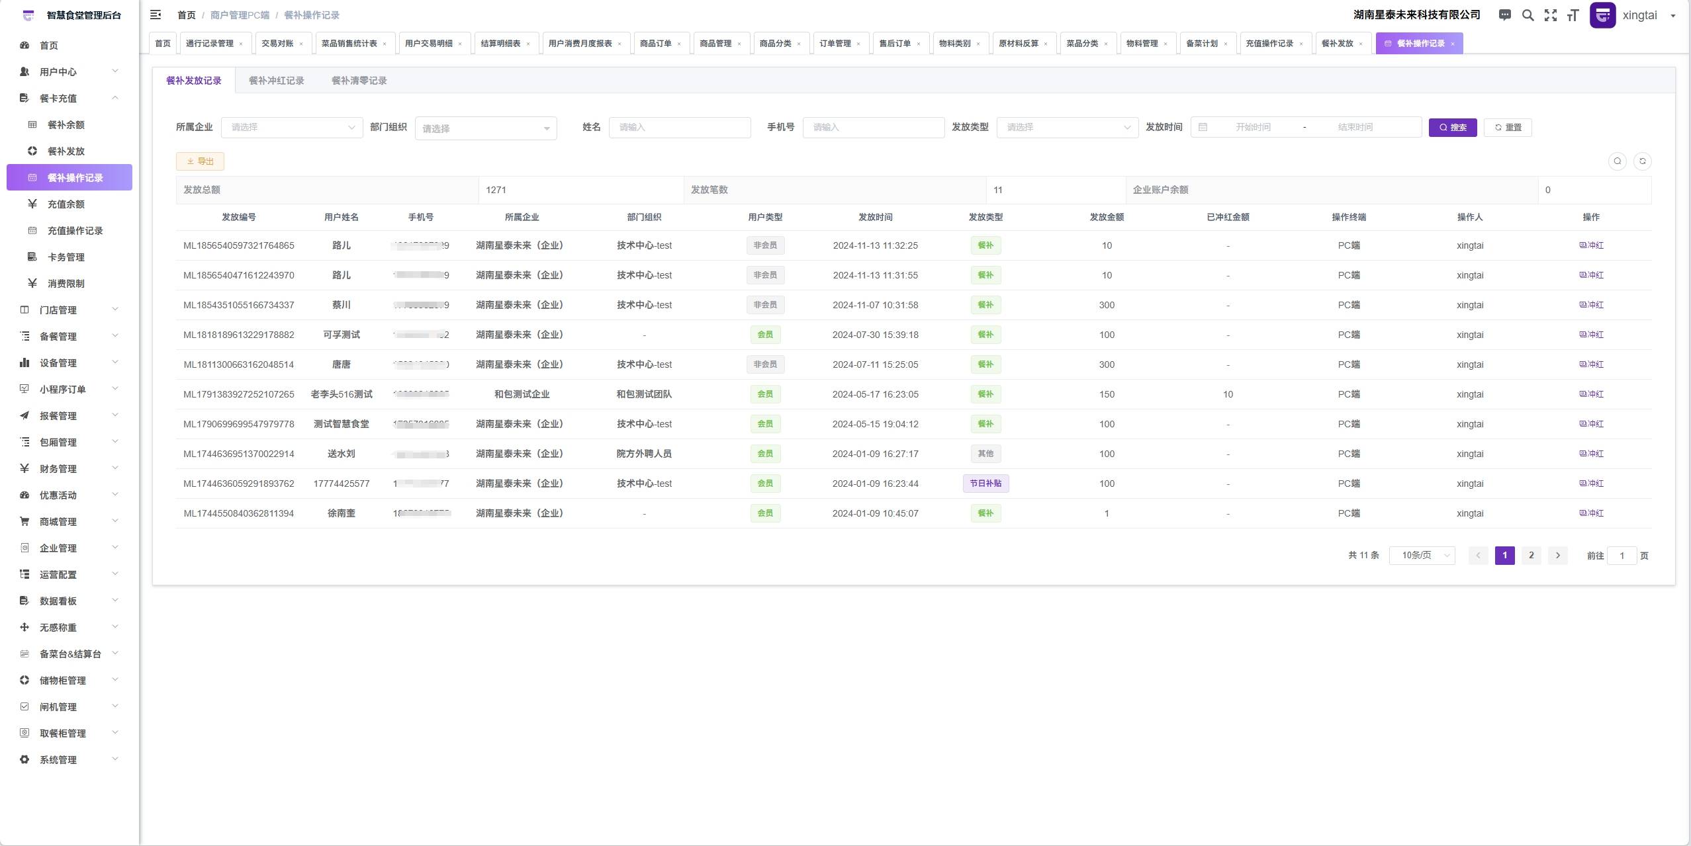The height and width of the screenshot is (846, 1691).
Task: Switch to the 餐补清零记录 tab
Action: coord(359,81)
